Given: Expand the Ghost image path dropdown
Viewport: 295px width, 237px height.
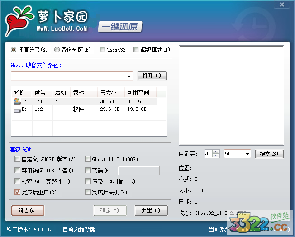Looking at the screenshot, I should point(129,76).
